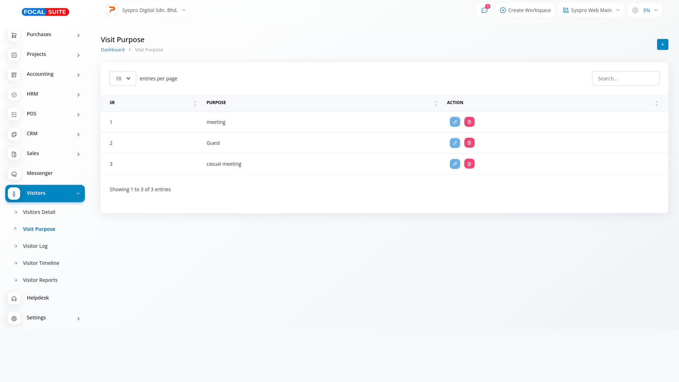Open the chat notifications icon

(484, 10)
